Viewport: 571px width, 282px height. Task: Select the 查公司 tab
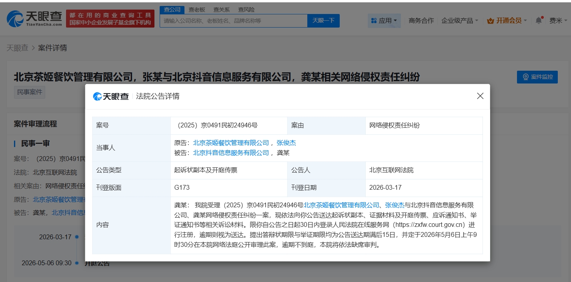(172, 10)
